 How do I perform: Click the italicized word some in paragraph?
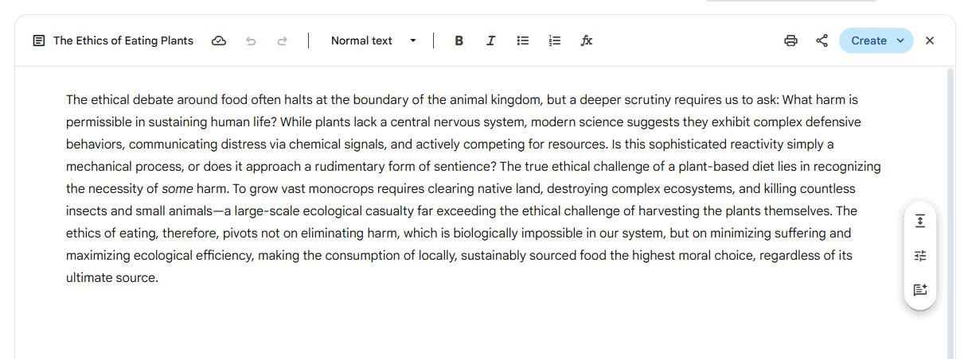(177, 189)
